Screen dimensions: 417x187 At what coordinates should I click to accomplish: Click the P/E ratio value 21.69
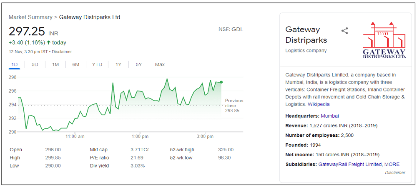tap(137, 157)
